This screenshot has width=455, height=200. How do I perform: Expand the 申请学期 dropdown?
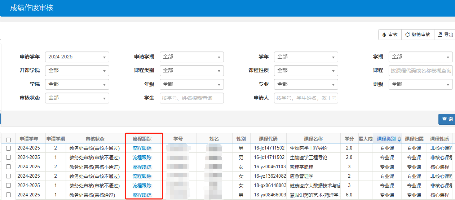pyautogui.click(x=191, y=57)
